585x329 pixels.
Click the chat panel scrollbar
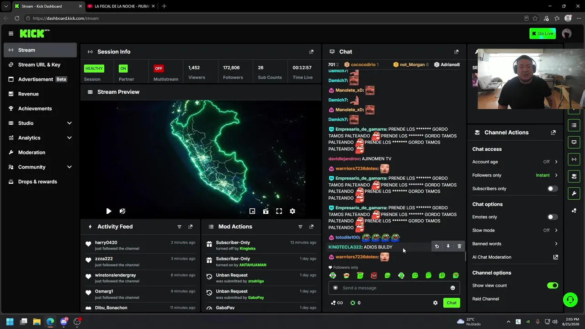click(464, 256)
